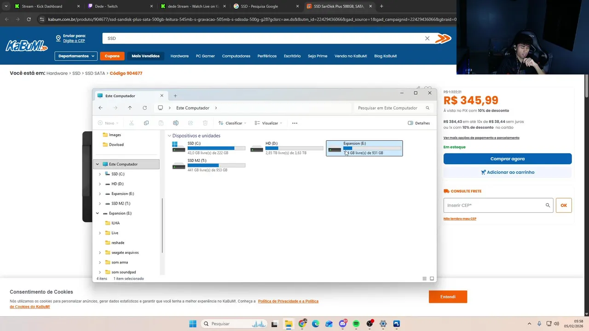Open the Departamentos dropdown on KaBuM

click(x=76, y=56)
